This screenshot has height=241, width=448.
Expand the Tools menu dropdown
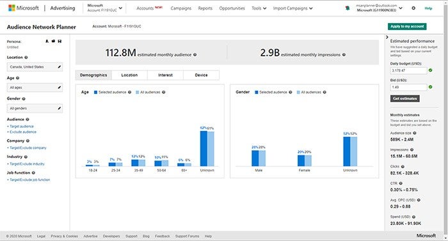(259, 8)
